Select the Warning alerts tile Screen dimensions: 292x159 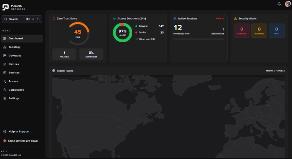click(x=259, y=31)
